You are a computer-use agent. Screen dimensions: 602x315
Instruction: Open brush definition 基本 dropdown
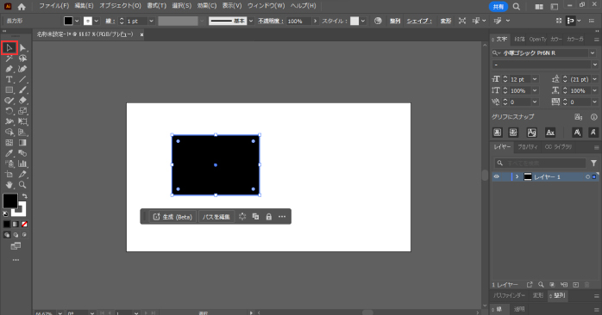click(251, 21)
